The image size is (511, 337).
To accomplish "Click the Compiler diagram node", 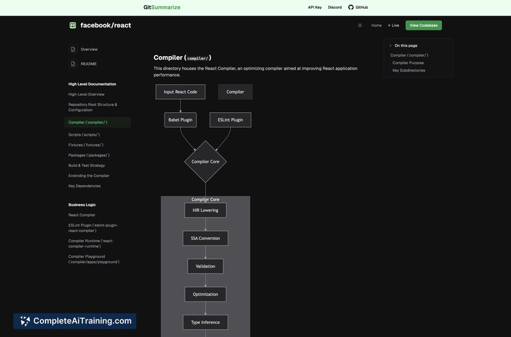I will [235, 92].
